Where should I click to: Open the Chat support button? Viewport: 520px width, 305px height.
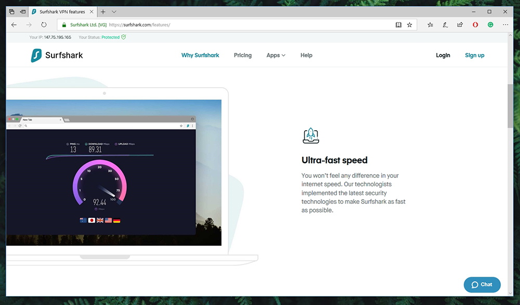pyautogui.click(x=482, y=284)
